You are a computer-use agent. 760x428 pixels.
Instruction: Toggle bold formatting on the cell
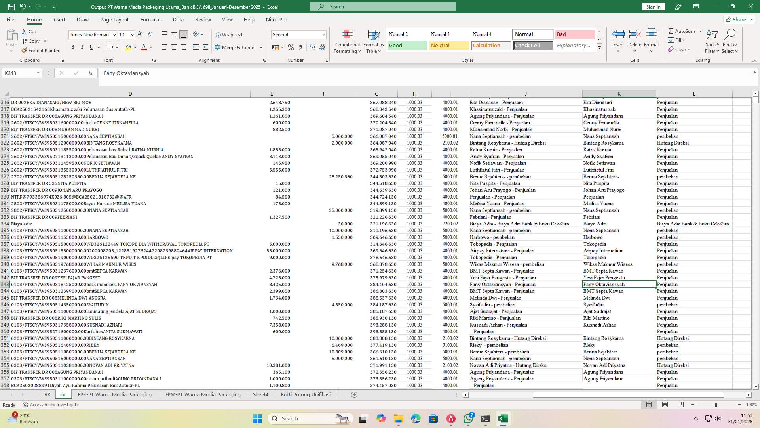coord(73,47)
